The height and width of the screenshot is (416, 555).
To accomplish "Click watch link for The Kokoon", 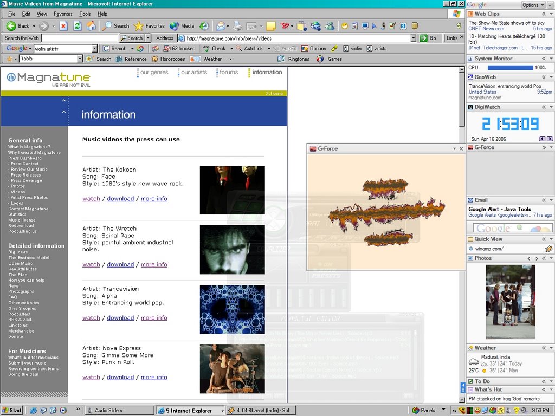I will pyautogui.click(x=91, y=199).
